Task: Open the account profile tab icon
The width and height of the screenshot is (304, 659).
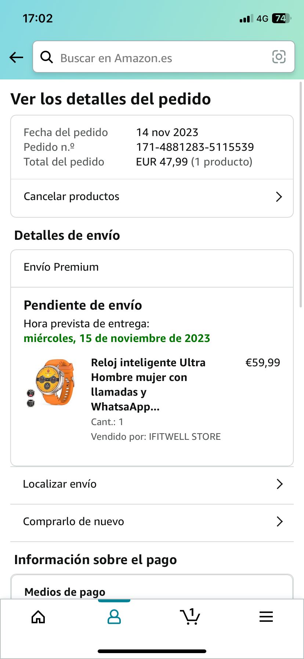Action: pyautogui.click(x=114, y=617)
